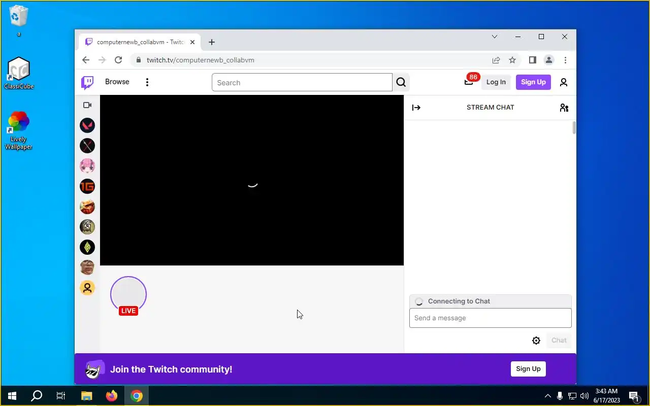Click the top-bar Sign Up button

coord(533,82)
